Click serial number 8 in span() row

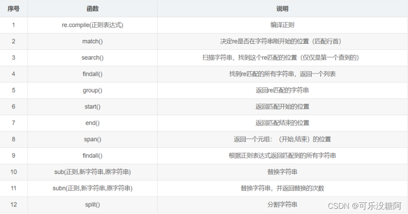[x=14, y=139]
